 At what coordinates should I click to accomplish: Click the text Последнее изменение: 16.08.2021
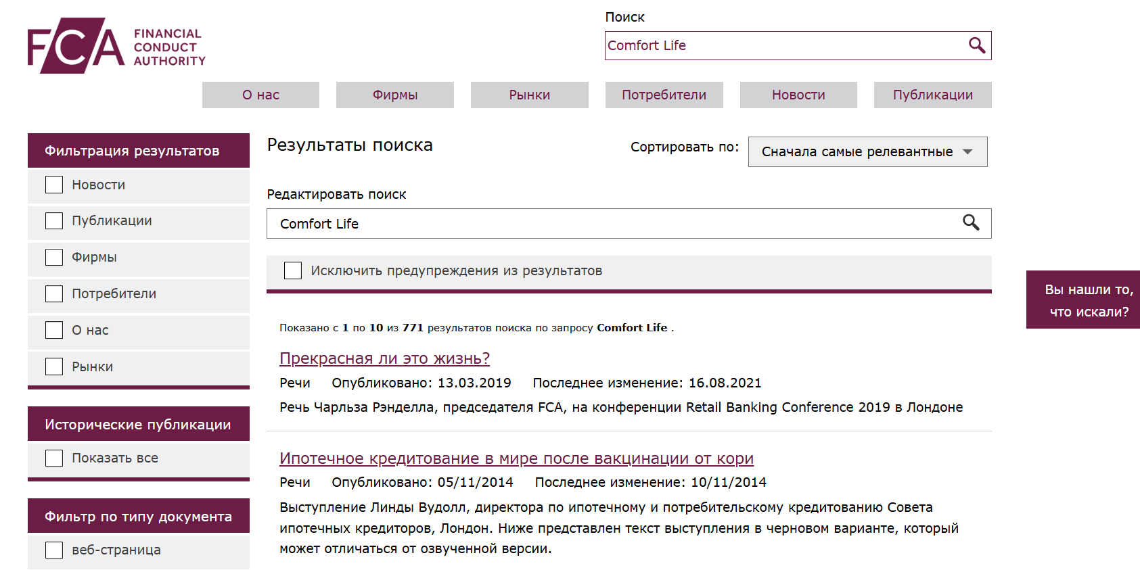coord(647,383)
